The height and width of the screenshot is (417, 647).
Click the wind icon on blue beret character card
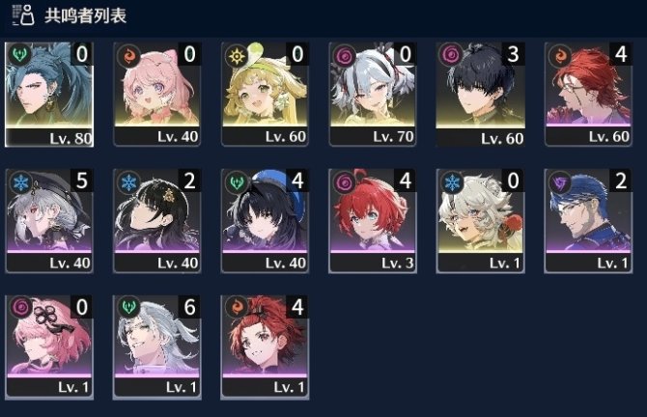point(237,181)
